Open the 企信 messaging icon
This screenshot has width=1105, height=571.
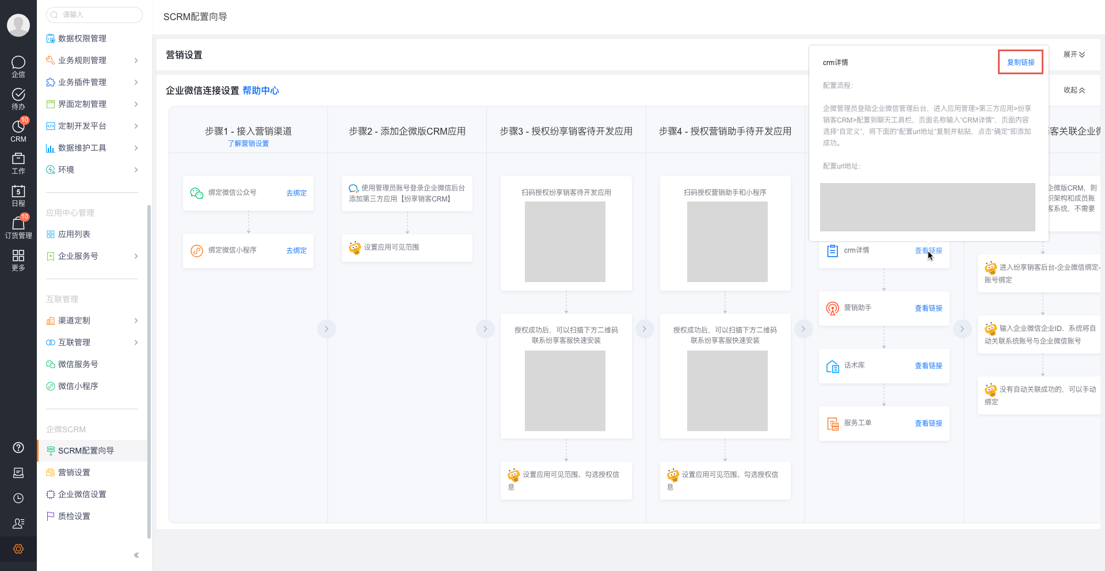click(18, 66)
